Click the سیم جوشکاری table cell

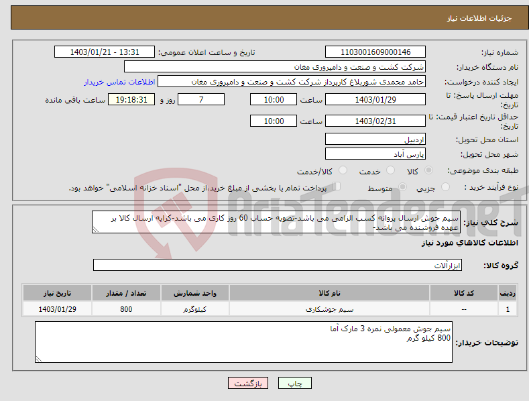pos(329,309)
